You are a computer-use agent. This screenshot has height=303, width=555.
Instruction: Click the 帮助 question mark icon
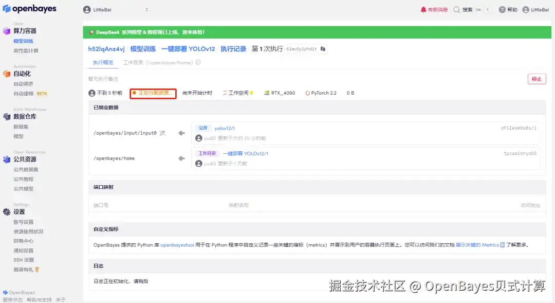pos(502,10)
